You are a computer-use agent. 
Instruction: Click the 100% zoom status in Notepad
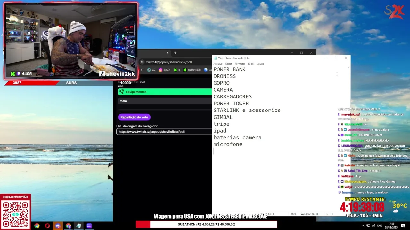(x=293, y=214)
